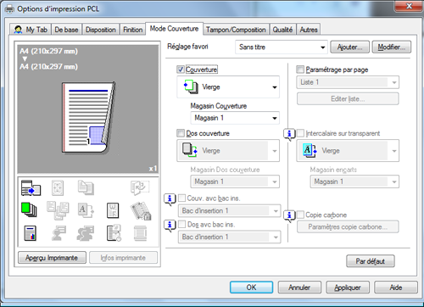Image resolution: width=424 pixels, height=307 pixels.
Task: Expand the Magasin Dos couverture dropdown
Action: [x=235, y=181]
